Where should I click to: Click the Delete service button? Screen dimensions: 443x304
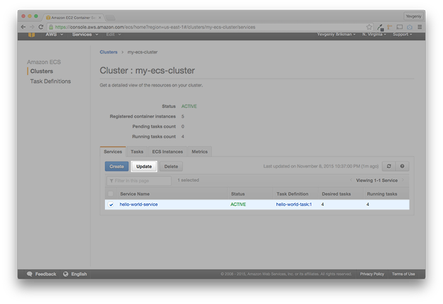click(171, 167)
